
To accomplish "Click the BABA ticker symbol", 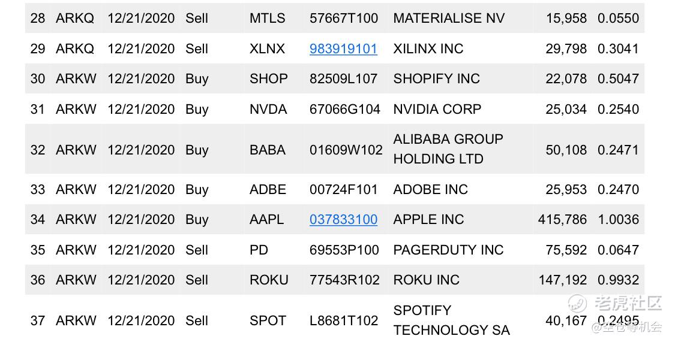I will pos(268,150).
